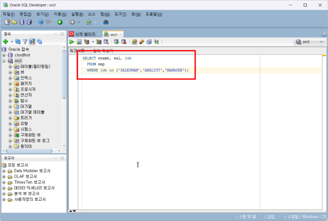The image size is (328, 221).
Task: Refresh the connections list
Action: 18,41
